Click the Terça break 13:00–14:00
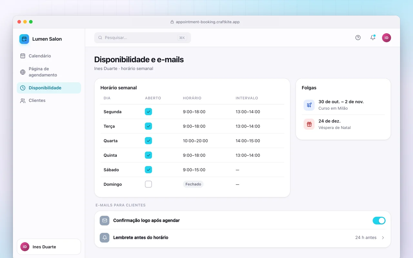 point(248,126)
